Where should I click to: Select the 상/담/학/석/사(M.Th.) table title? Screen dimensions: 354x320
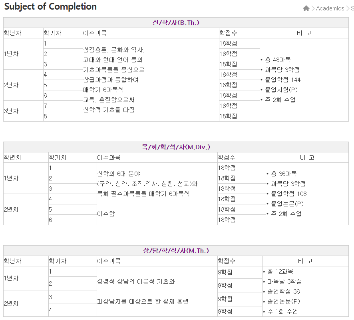pyautogui.click(x=176, y=250)
